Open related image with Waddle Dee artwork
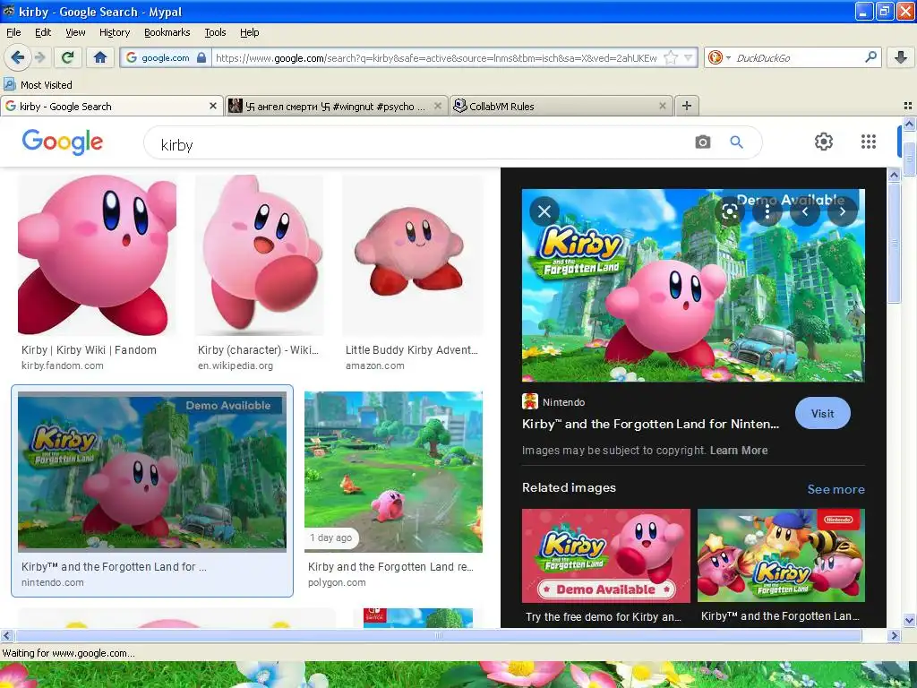917x688 pixels. point(781,555)
